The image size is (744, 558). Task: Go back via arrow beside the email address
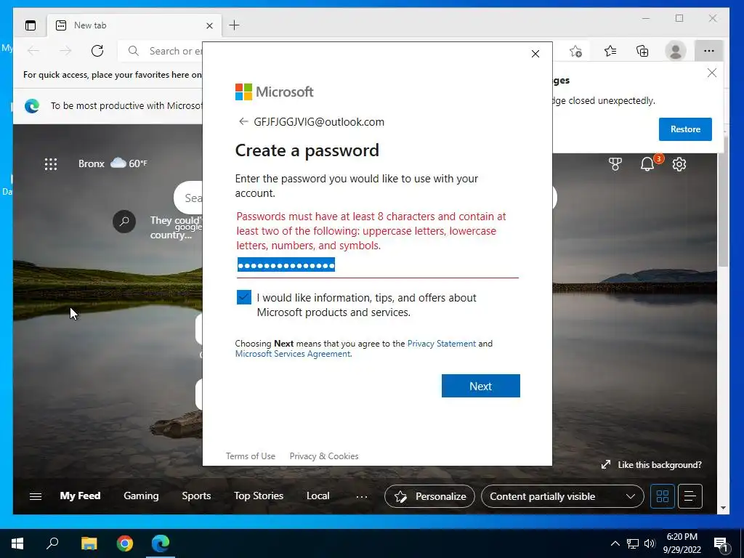point(243,121)
